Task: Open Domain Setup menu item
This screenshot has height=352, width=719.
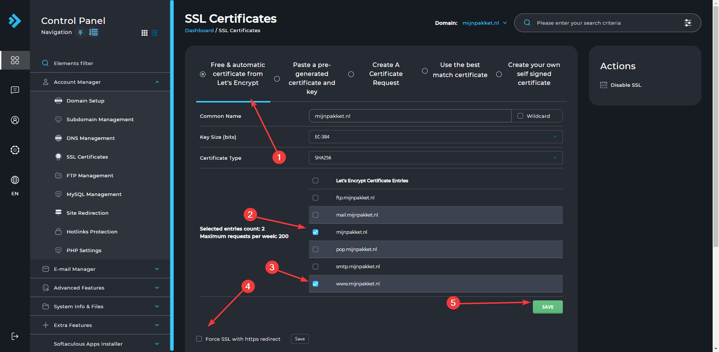Action: 85,101
